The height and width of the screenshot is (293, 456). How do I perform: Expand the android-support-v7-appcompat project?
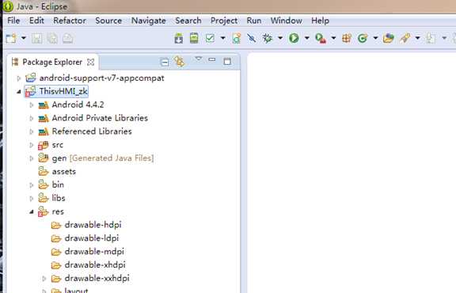(x=19, y=78)
